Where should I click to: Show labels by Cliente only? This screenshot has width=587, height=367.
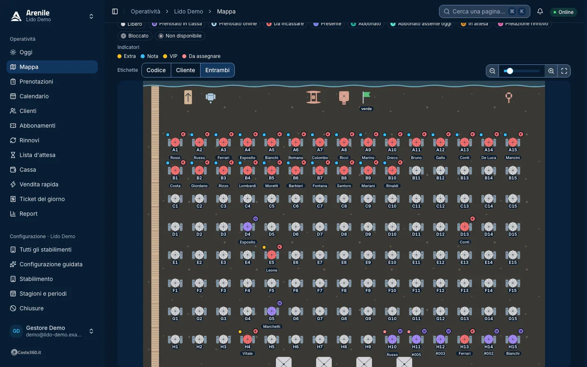185,70
